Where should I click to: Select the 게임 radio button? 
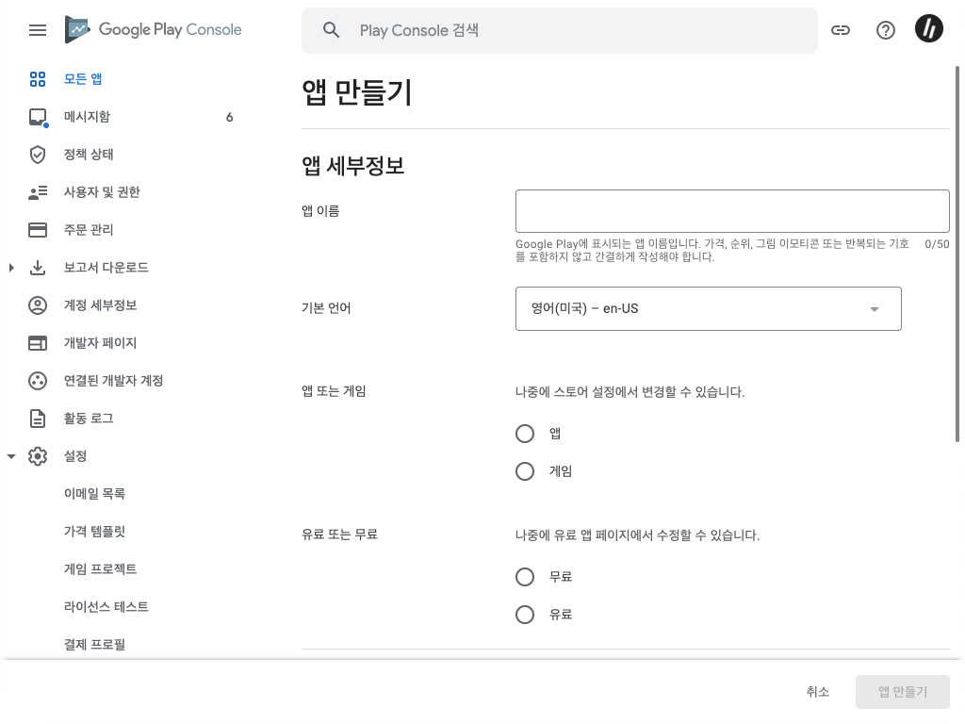(x=524, y=471)
